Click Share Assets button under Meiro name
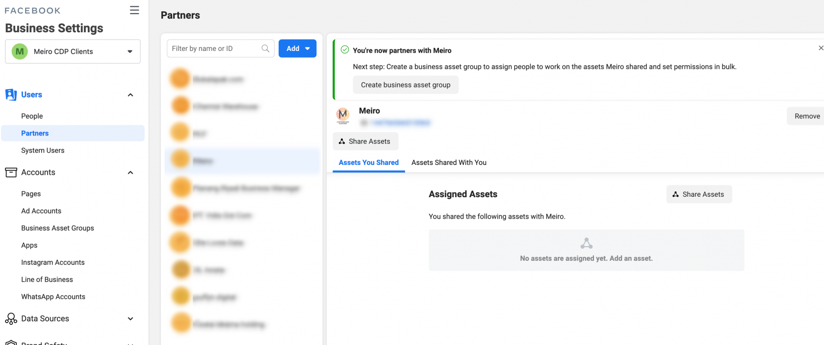The image size is (824, 345). [365, 141]
